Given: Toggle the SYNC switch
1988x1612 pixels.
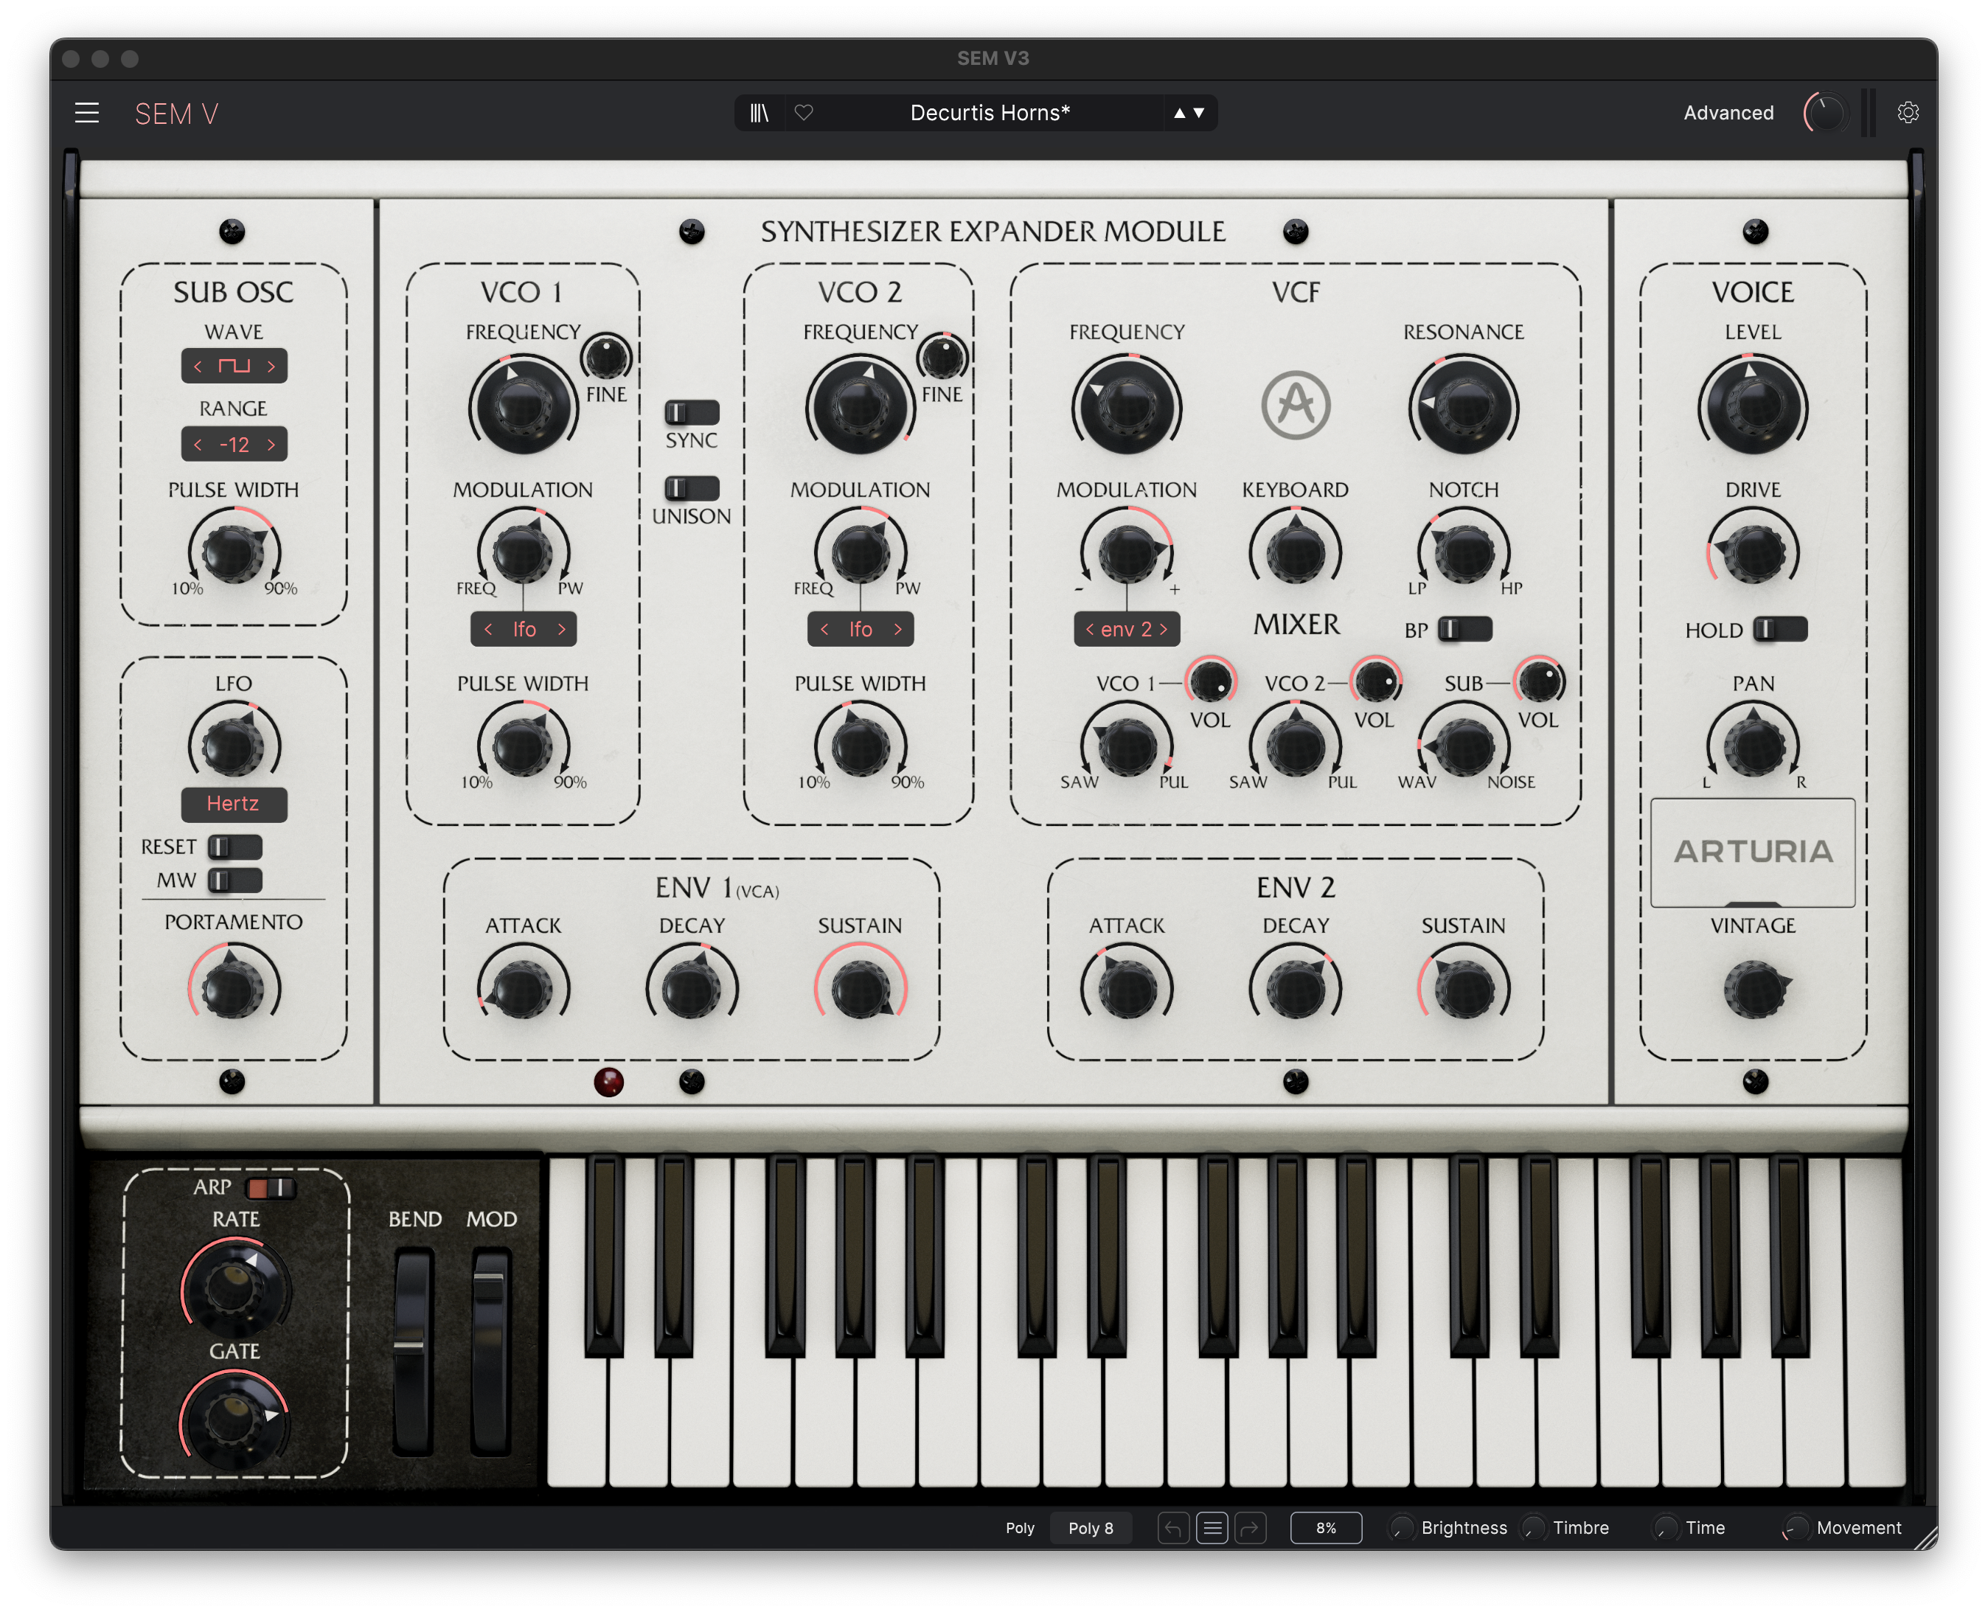Looking at the screenshot, I should pyautogui.click(x=692, y=412).
